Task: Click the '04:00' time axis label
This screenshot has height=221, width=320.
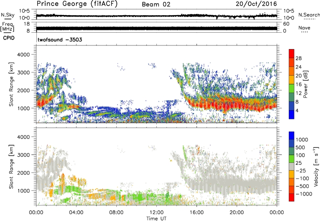Action: coord(76,213)
